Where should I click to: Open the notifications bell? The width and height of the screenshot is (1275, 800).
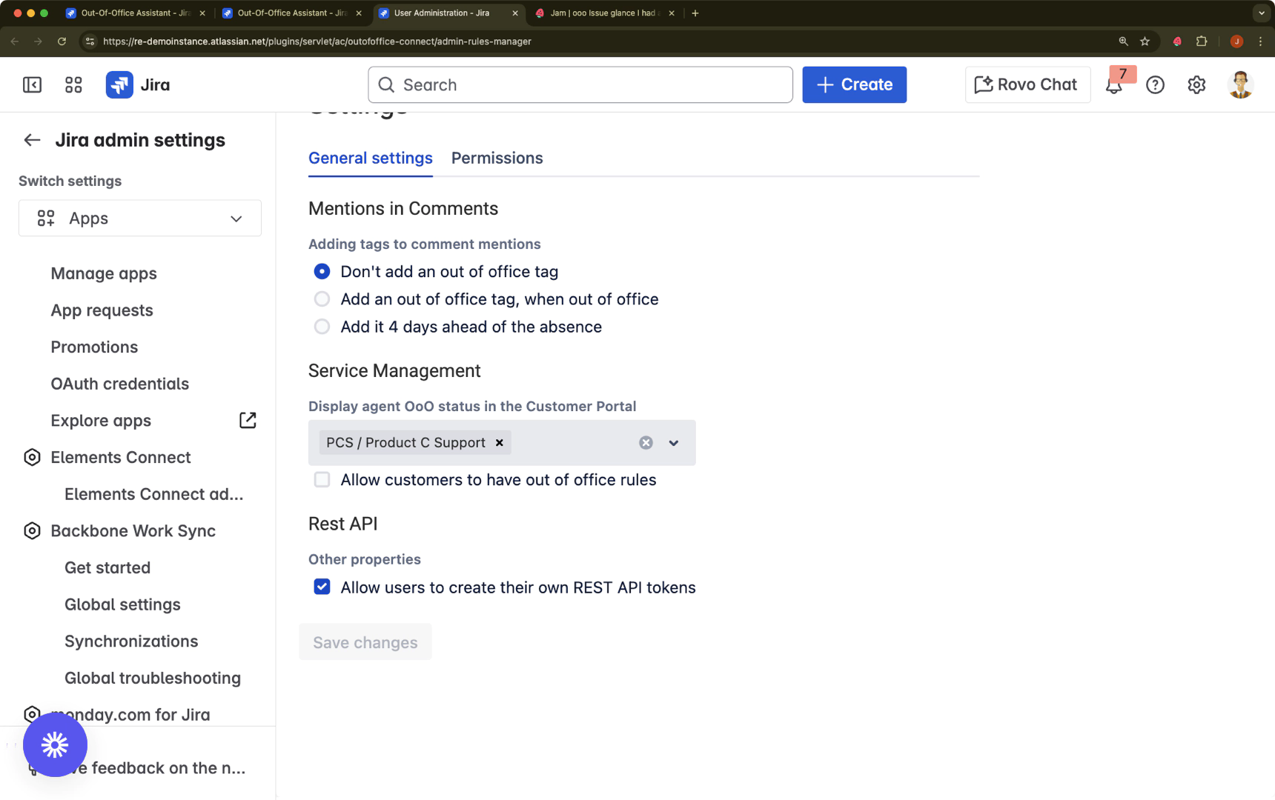tap(1113, 86)
